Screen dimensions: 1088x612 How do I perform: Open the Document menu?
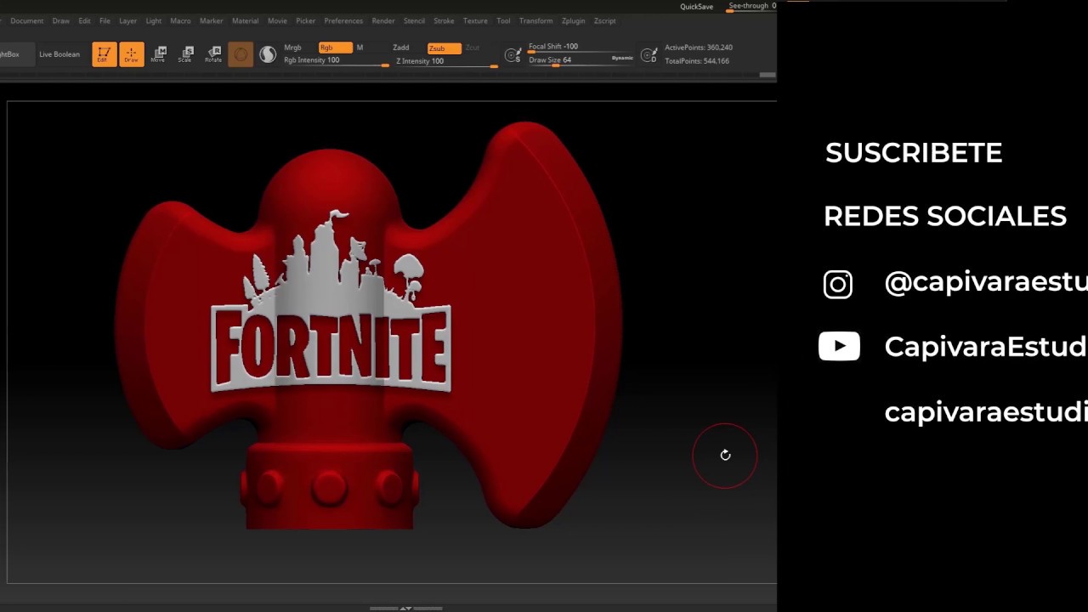click(x=26, y=20)
